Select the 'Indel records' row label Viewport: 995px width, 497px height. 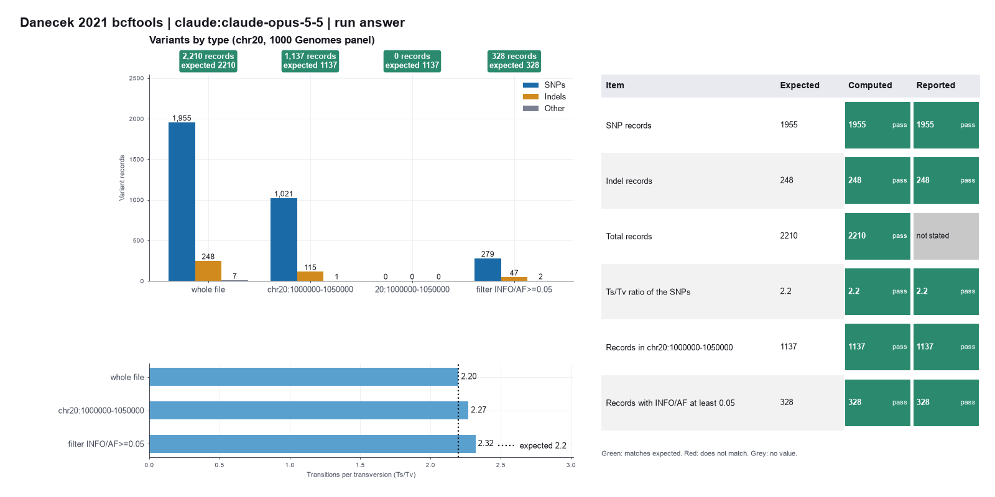pos(629,181)
